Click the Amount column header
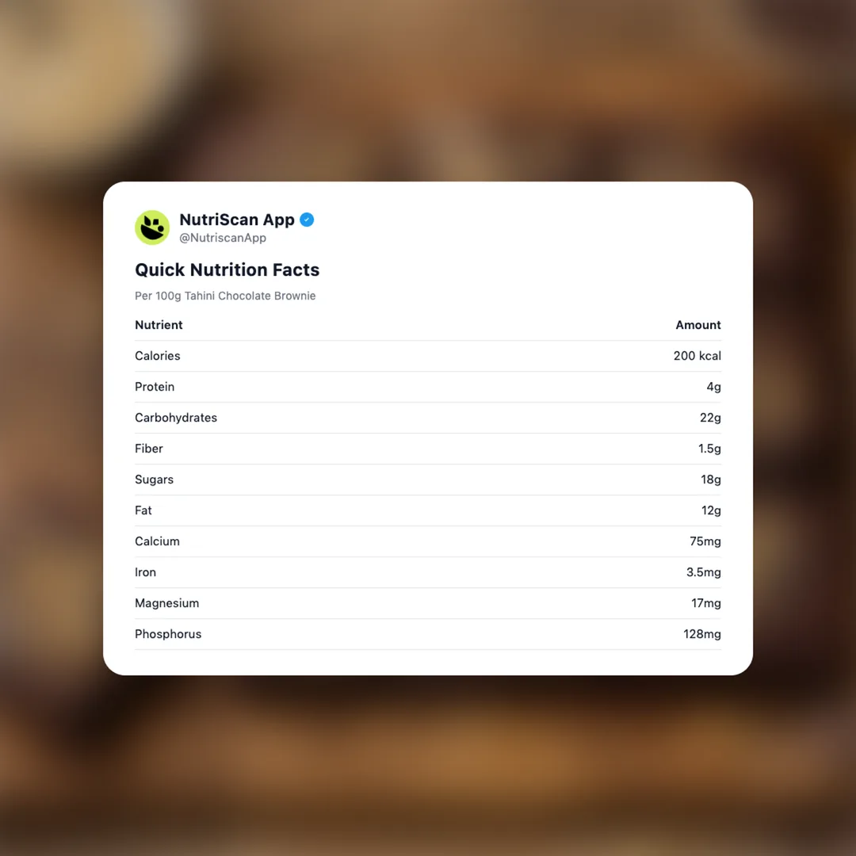This screenshot has height=856, width=856. [697, 325]
